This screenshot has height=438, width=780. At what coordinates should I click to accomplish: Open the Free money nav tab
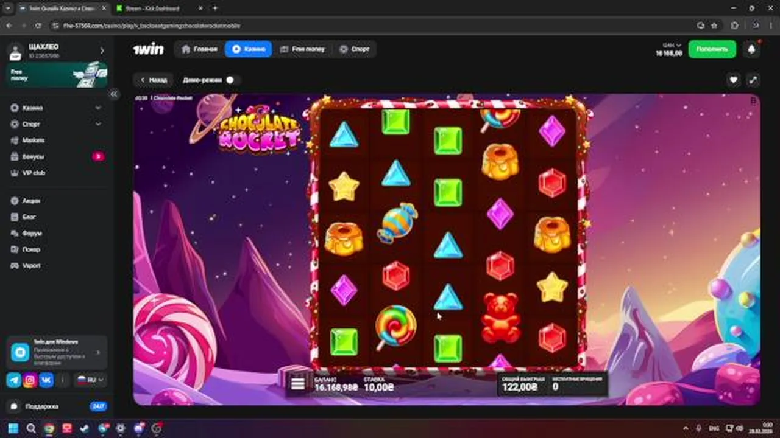pos(303,49)
